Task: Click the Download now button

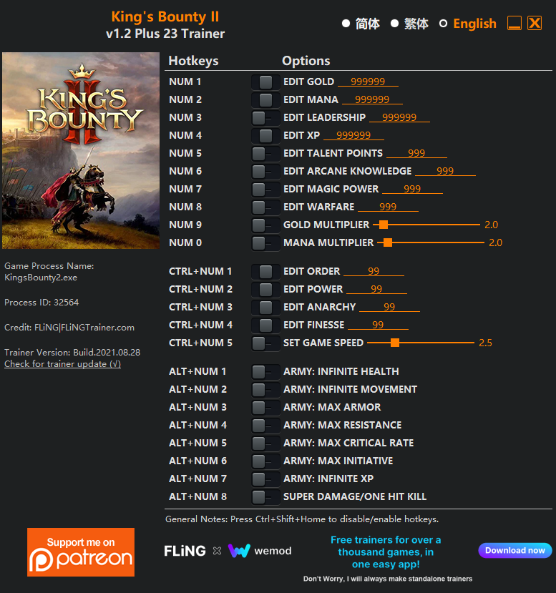Action: 515,550
